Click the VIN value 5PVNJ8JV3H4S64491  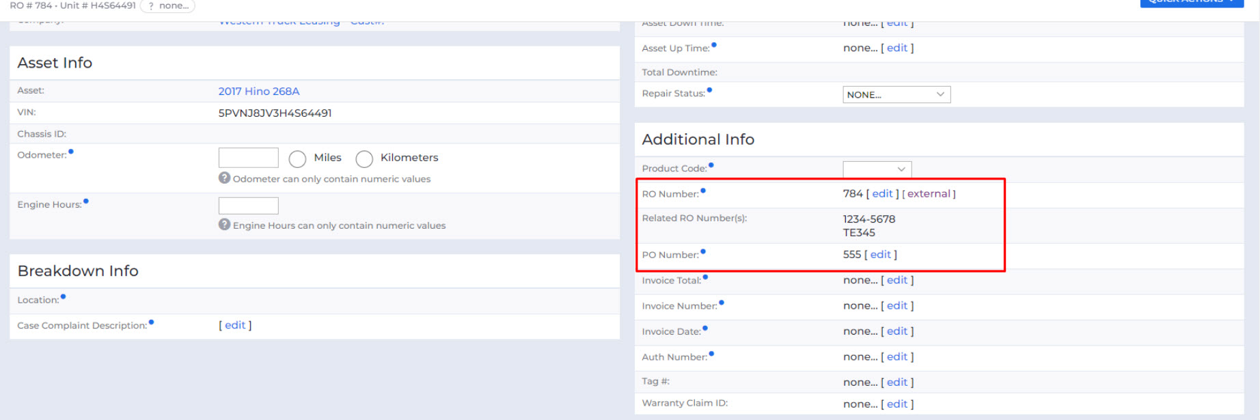click(x=275, y=113)
